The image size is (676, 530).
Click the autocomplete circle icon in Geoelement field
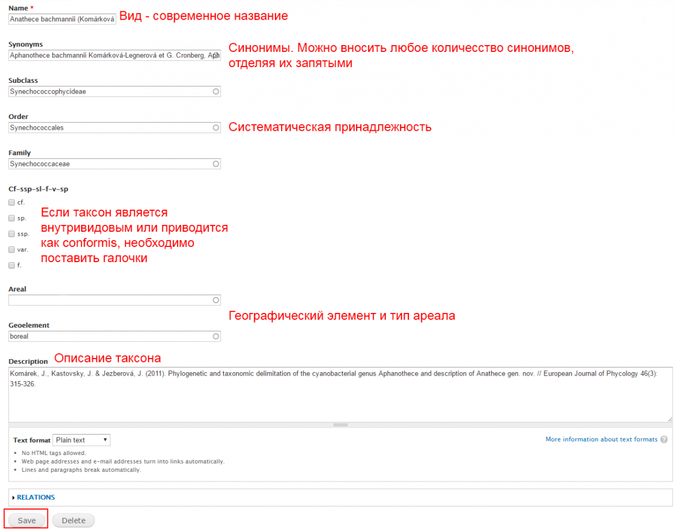click(x=216, y=337)
